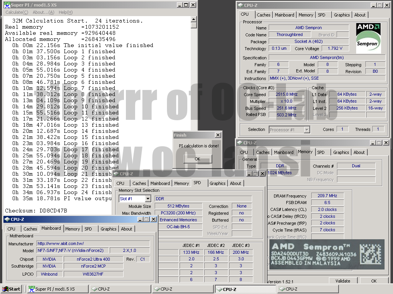Click the Southbridge value nForce2 MCP
The width and height of the screenshot is (393, 294).
point(94,266)
